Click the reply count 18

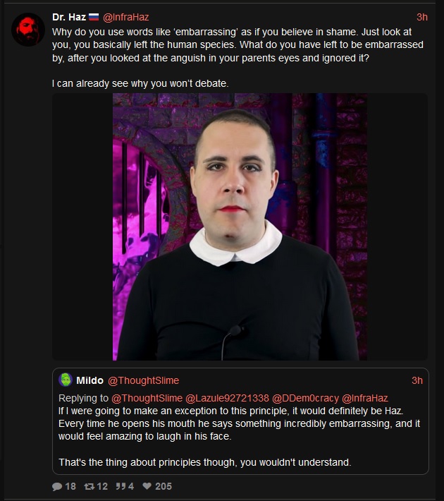(70, 486)
